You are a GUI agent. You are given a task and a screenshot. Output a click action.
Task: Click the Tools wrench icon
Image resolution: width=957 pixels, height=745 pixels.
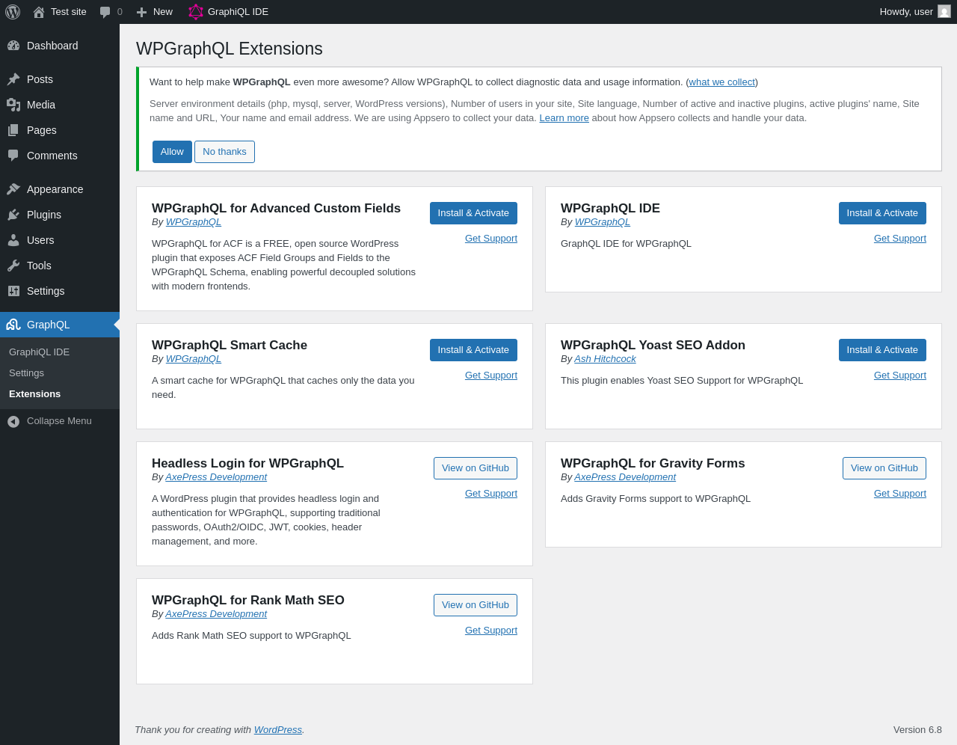pos(13,266)
